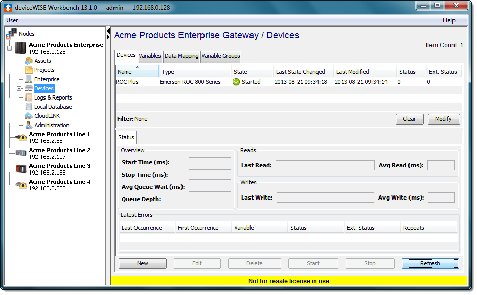This screenshot has width=477, height=295.
Task: Click the Administration icon
Action: (28, 125)
